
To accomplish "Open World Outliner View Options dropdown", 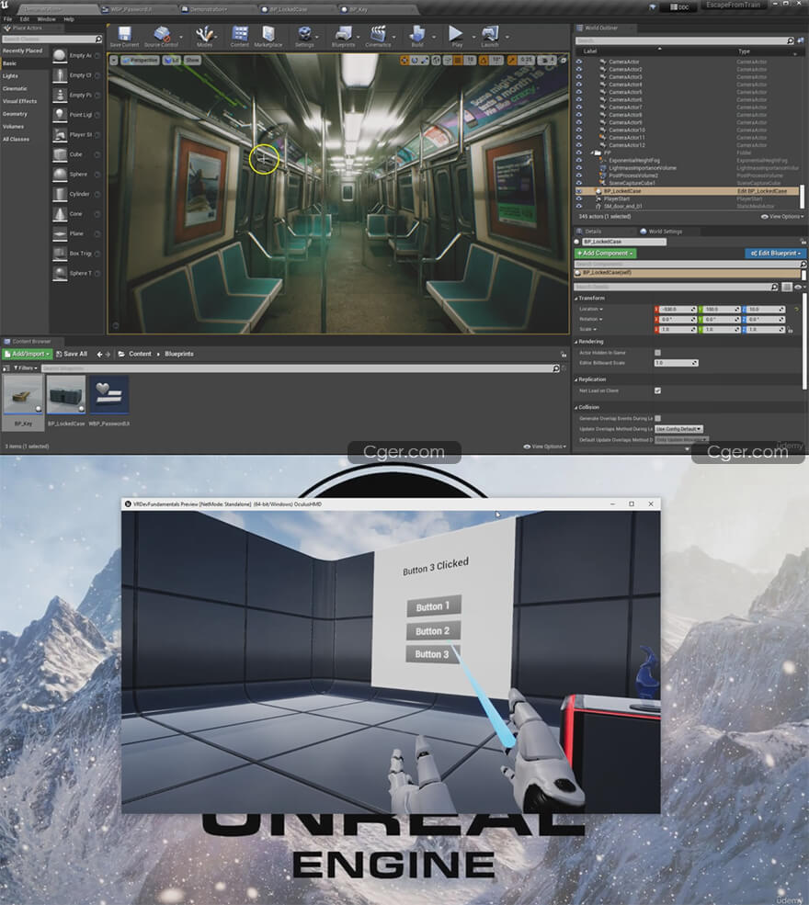I will pyautogui.click(x=782, y=217).
